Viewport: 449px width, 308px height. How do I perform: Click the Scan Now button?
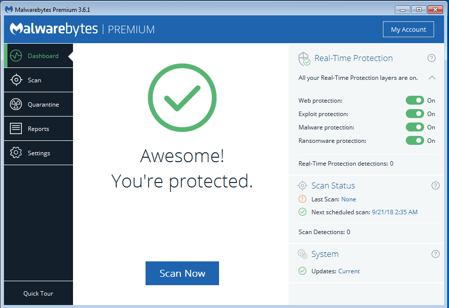pyautogui.click(x=182, y=273)
